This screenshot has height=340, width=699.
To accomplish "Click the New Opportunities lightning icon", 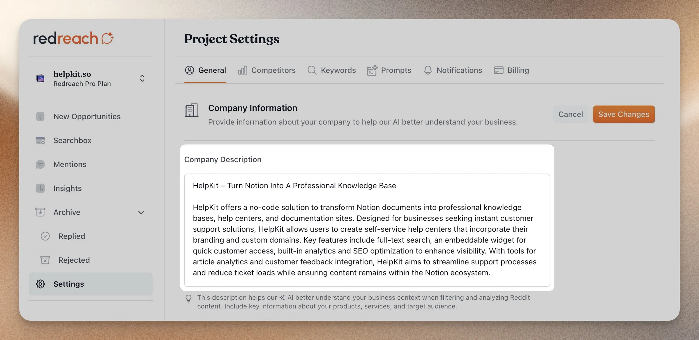I will pos(40,116).
